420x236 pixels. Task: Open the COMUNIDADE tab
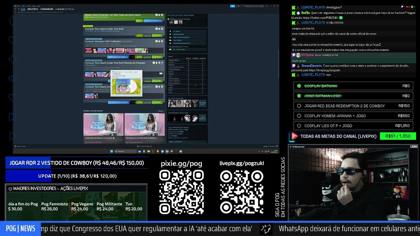(47, 9)
